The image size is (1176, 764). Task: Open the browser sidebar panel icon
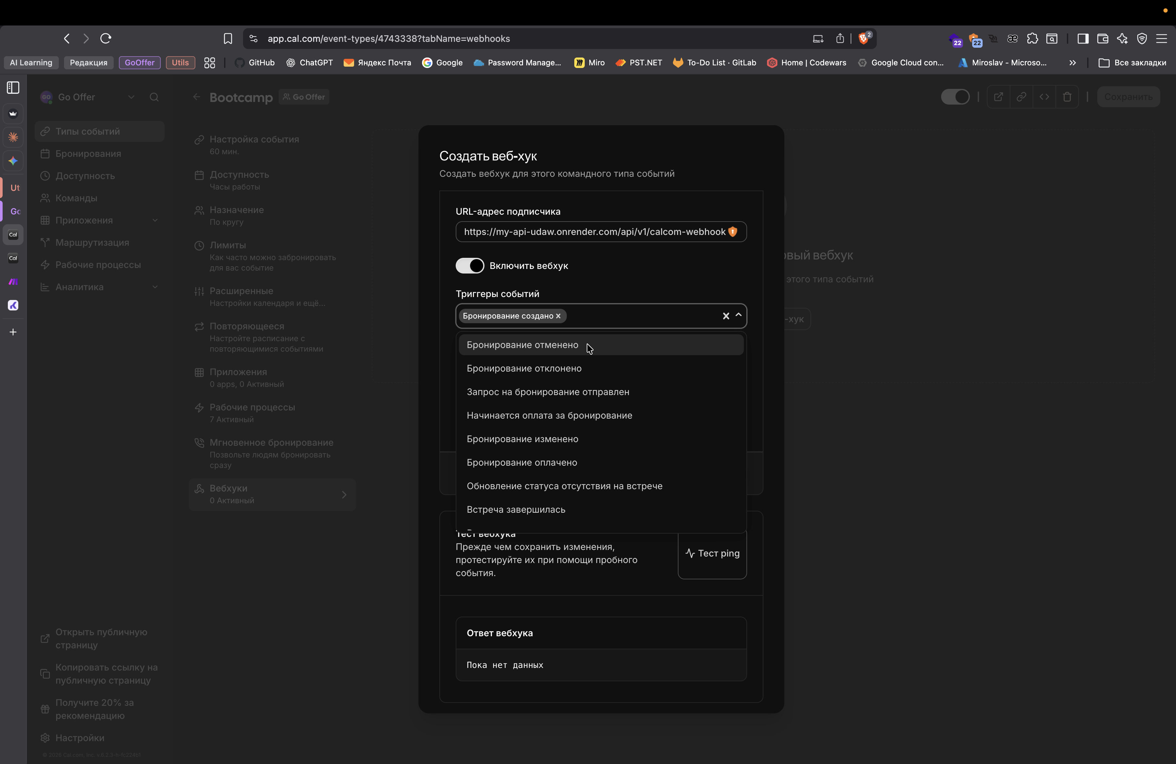(1083, 39)
